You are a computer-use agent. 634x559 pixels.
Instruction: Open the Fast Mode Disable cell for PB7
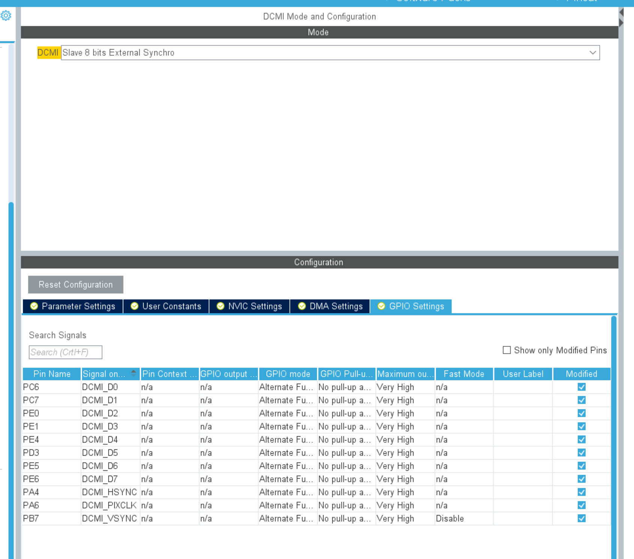(464, 518)
